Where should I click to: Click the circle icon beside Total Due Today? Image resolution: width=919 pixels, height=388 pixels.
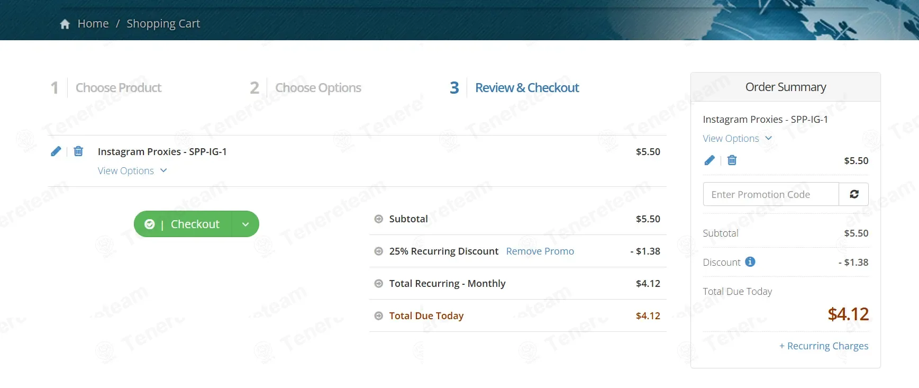pyautogui.click(x=379, y=316)
